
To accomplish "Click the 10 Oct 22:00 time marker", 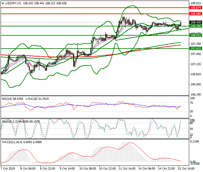I will click(107, 169).
